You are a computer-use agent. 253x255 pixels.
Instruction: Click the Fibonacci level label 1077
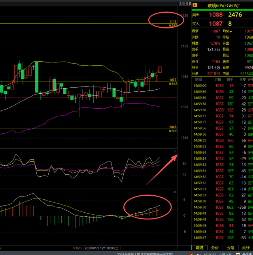pyautogui.click(x=173, y=80)
